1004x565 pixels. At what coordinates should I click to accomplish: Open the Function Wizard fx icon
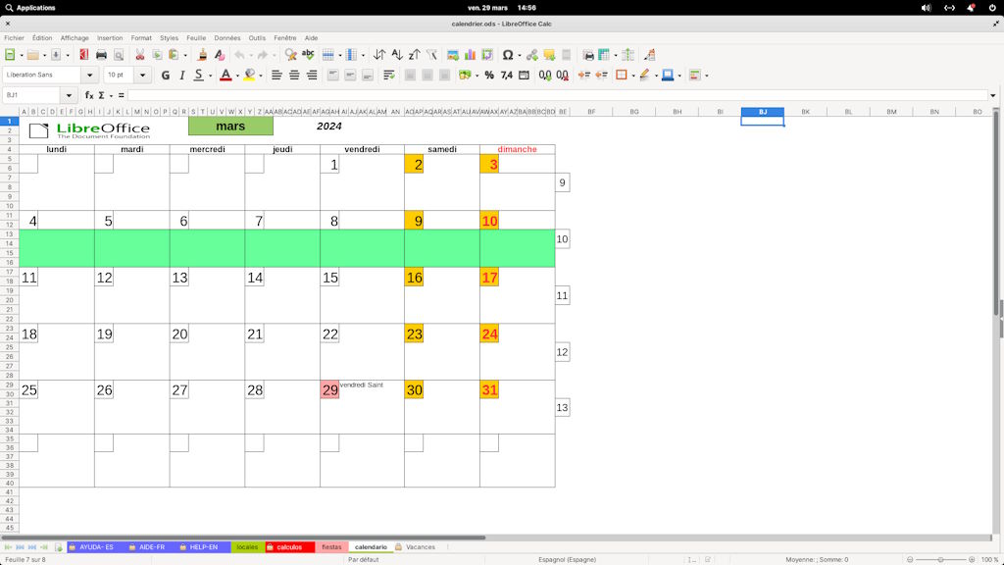point(89,95)
